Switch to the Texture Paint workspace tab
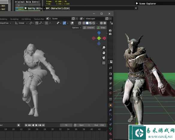Image resolution: width=175 pixels, height=140 pixels. coord(39,19)
